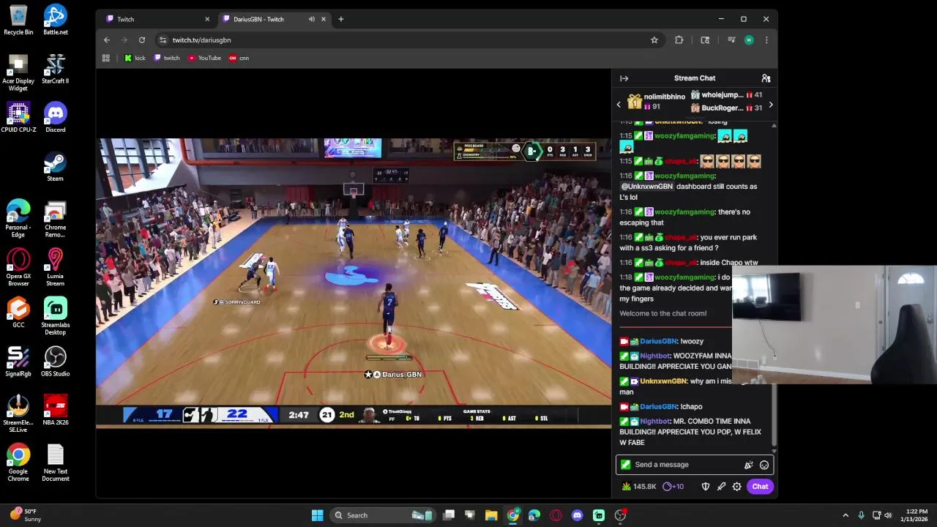Open Discord from the taskbar
The height and width of the screenshot is (527, 937).
pos(578,515)
